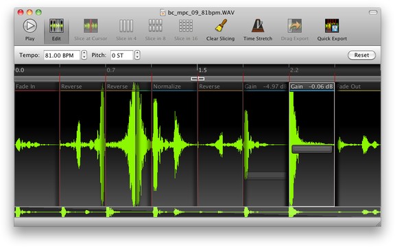This screenshot has width=395, height=247.
Task: Click the file icon beside the window title
Action: tap(163, 12)
